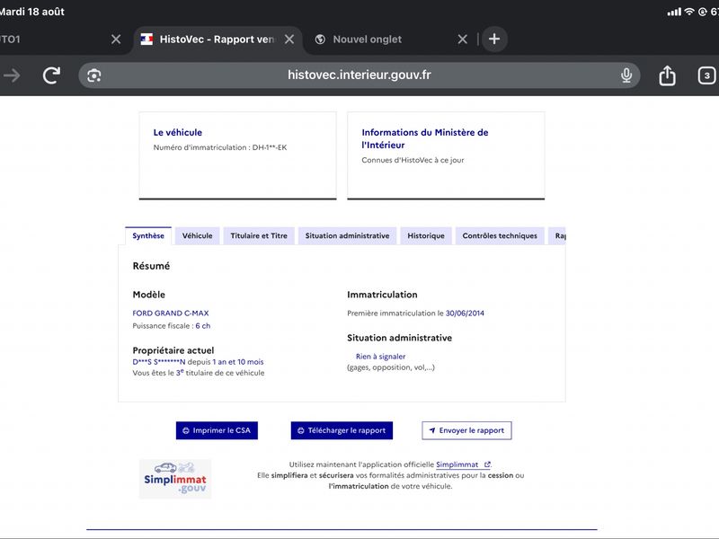
Task: Click the Nouvel onglet globe favicon
Action: tap(320, 40)
